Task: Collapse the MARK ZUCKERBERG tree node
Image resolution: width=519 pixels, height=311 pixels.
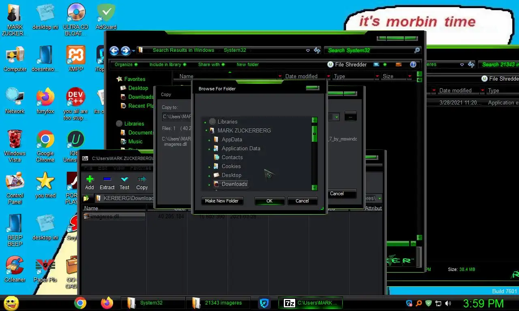Action: (206, 131)
